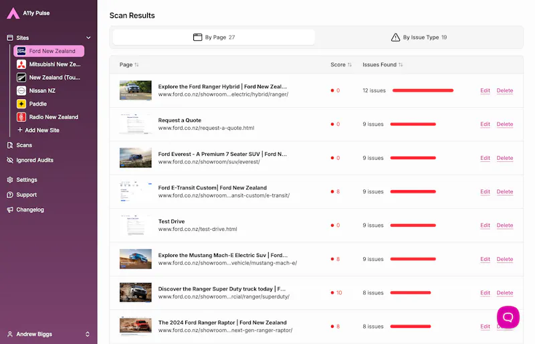Screen dimensions: 535x344
Task: Select Ford New Zealand site icon
Action: [x=21, y=51]
